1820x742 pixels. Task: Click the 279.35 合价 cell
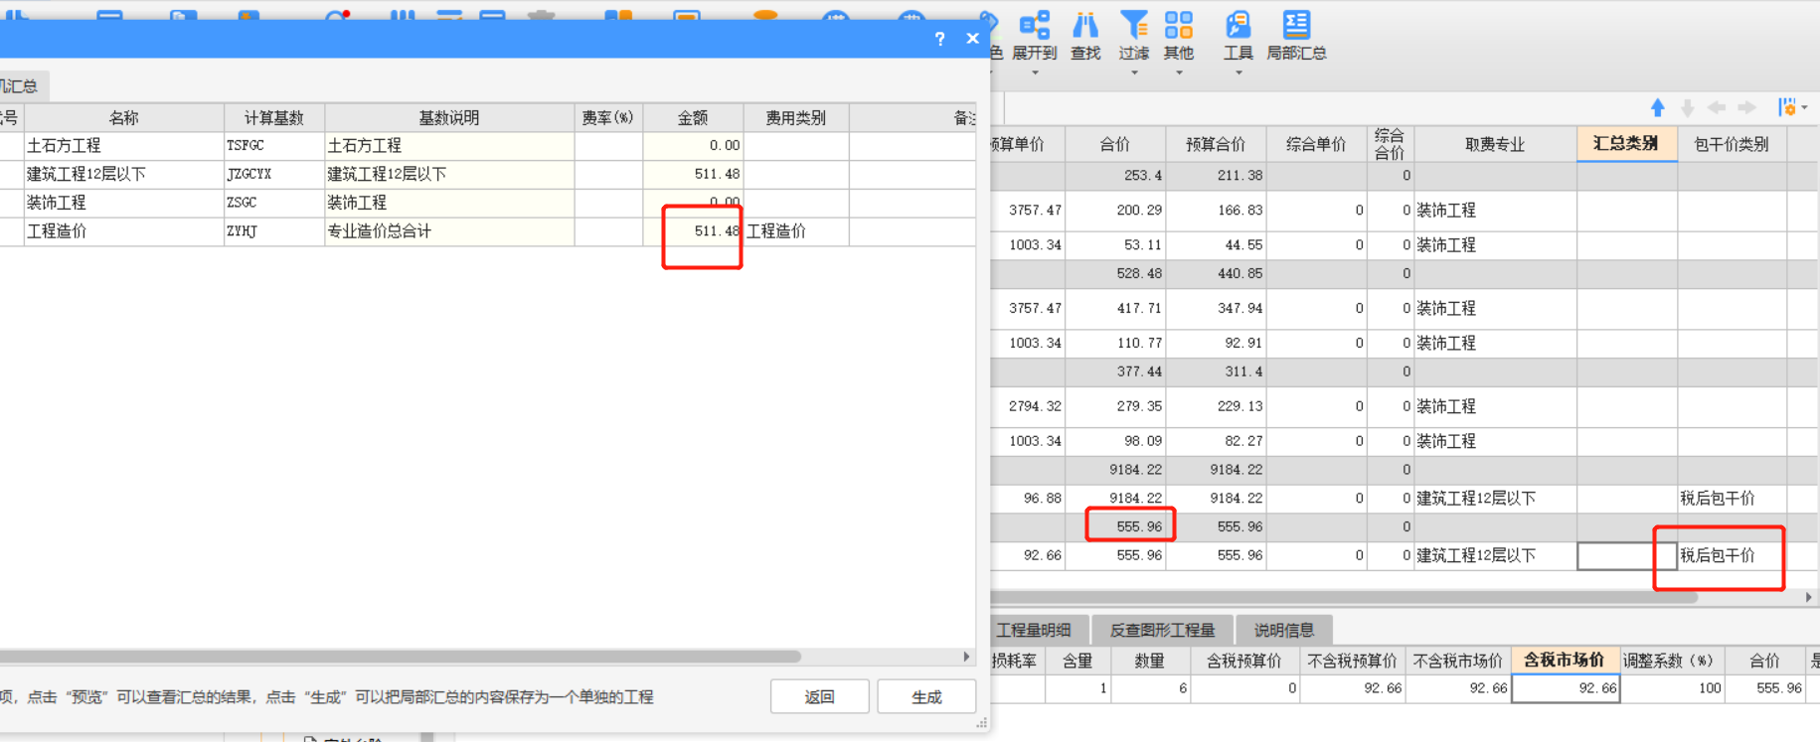tap(1115, 406)
